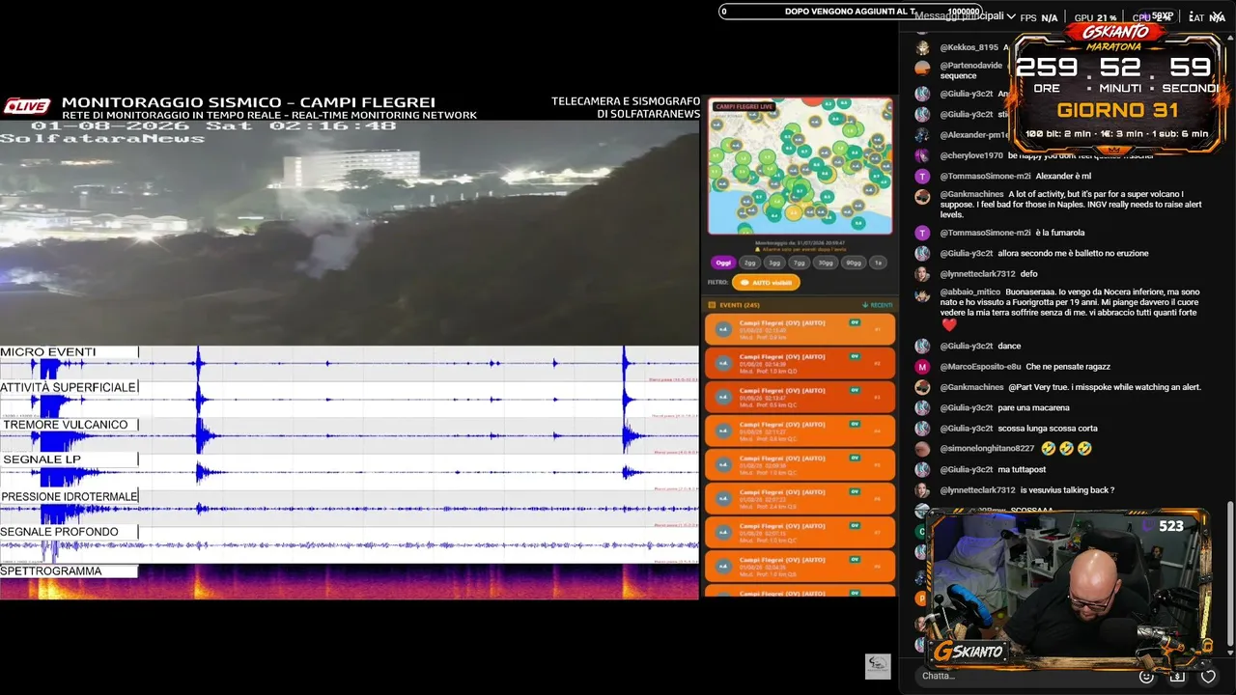This screenshot has width=1236, height=695.
Task: Click the PRESSIONE IDROTERMALE trace label
Action: (x=70, y=496)
